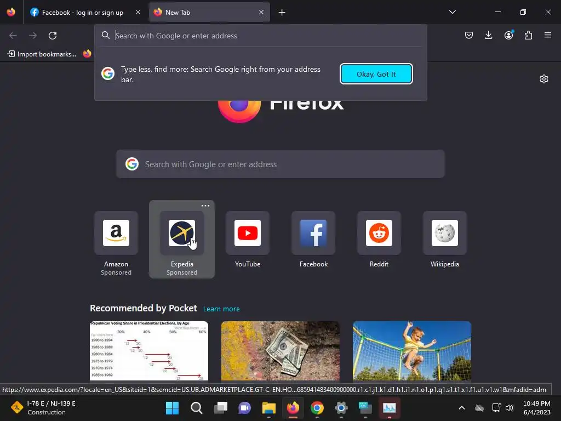Open the clock and date flyout
This screenshot has width=561, height=421.
click(537, 408)
